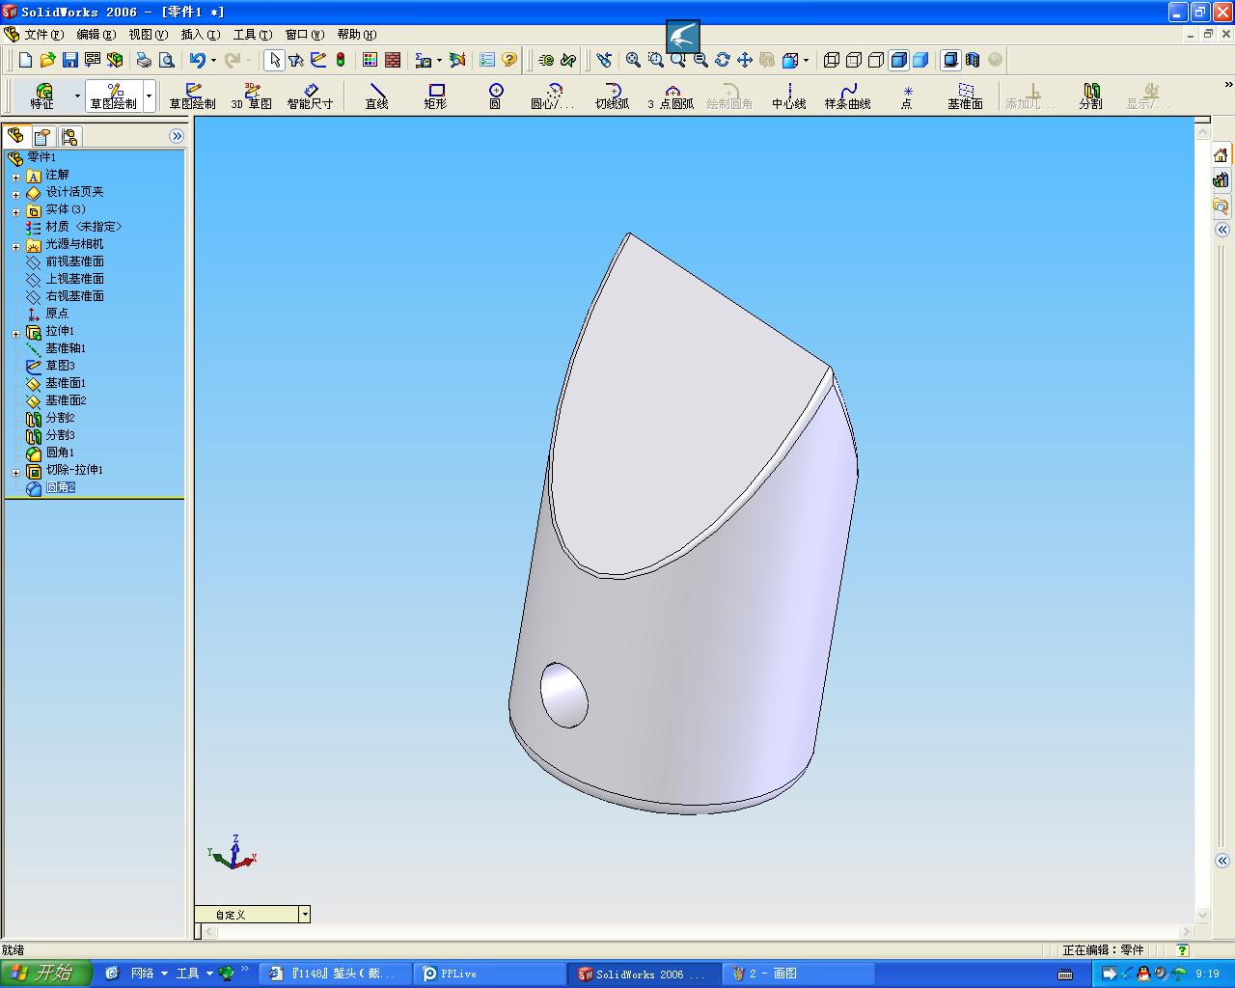Click the Smart Dimension (智能尺寸) tool
Image resolution: width=1235 pixels, height=988 pixels.
pos(310,96)
